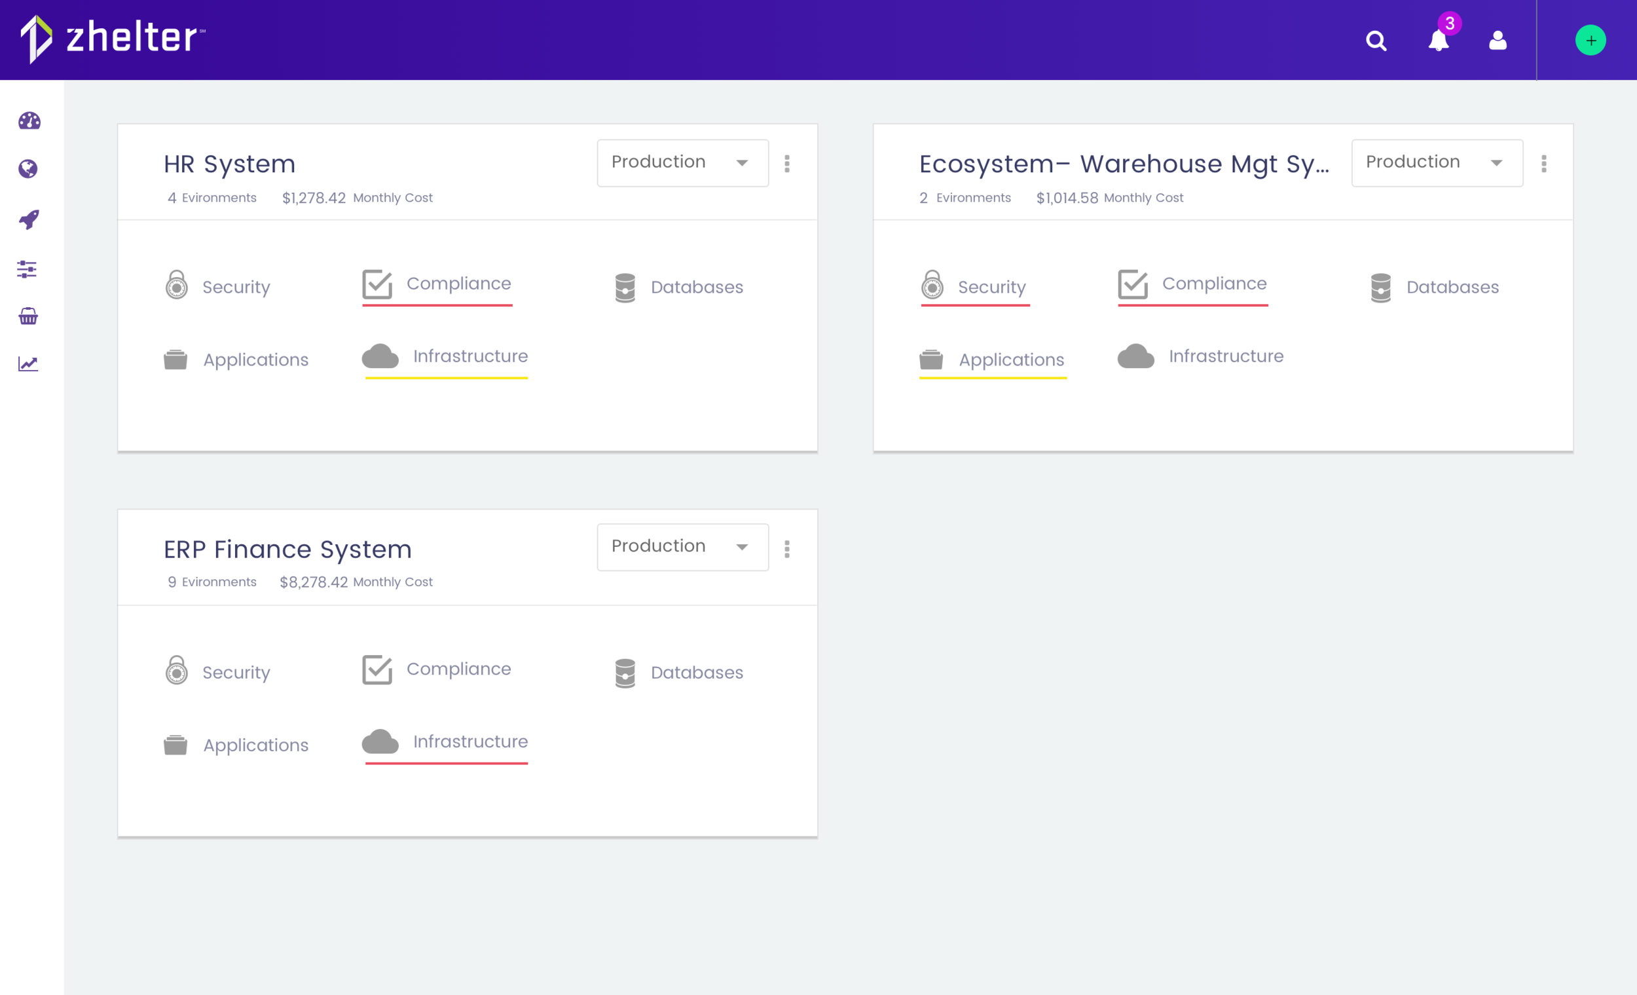Click the green plus add button
This screenshot has height=995, width=1637.
tap(1591, 41)
